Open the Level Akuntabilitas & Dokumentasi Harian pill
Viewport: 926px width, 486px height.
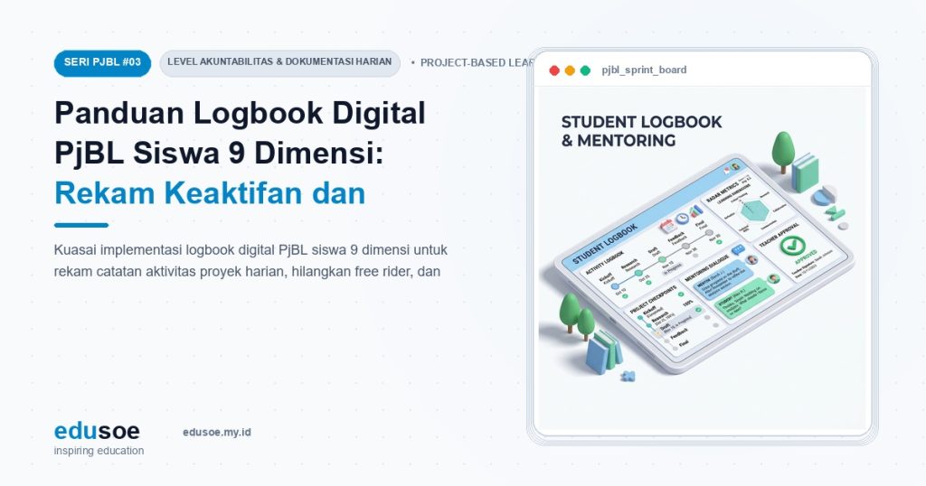pos(280,63)
